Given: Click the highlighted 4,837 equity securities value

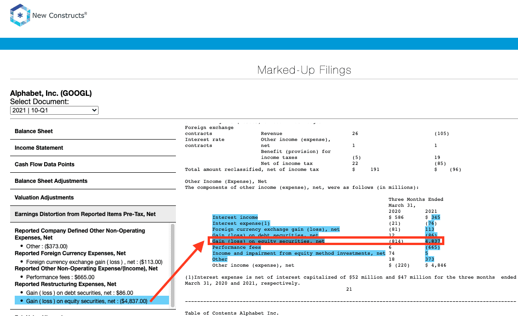Looking at the screenshot, I should [432, 241].
